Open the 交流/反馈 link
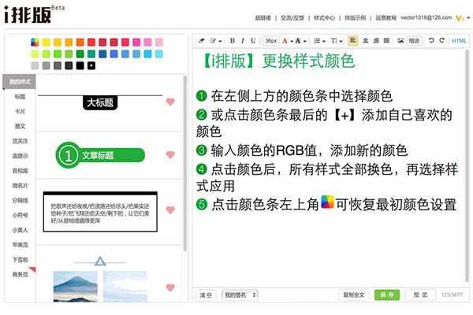Screen dimensions: 473x315 [x=292, y=18]
